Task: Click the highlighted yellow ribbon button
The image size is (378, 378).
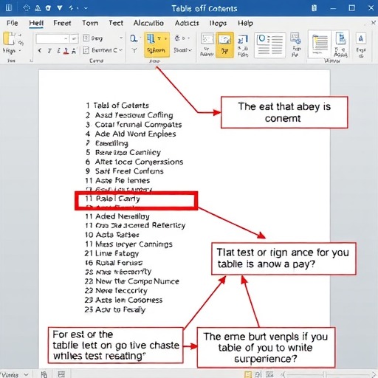Action: pyautogui.click(x=157, y=44)
